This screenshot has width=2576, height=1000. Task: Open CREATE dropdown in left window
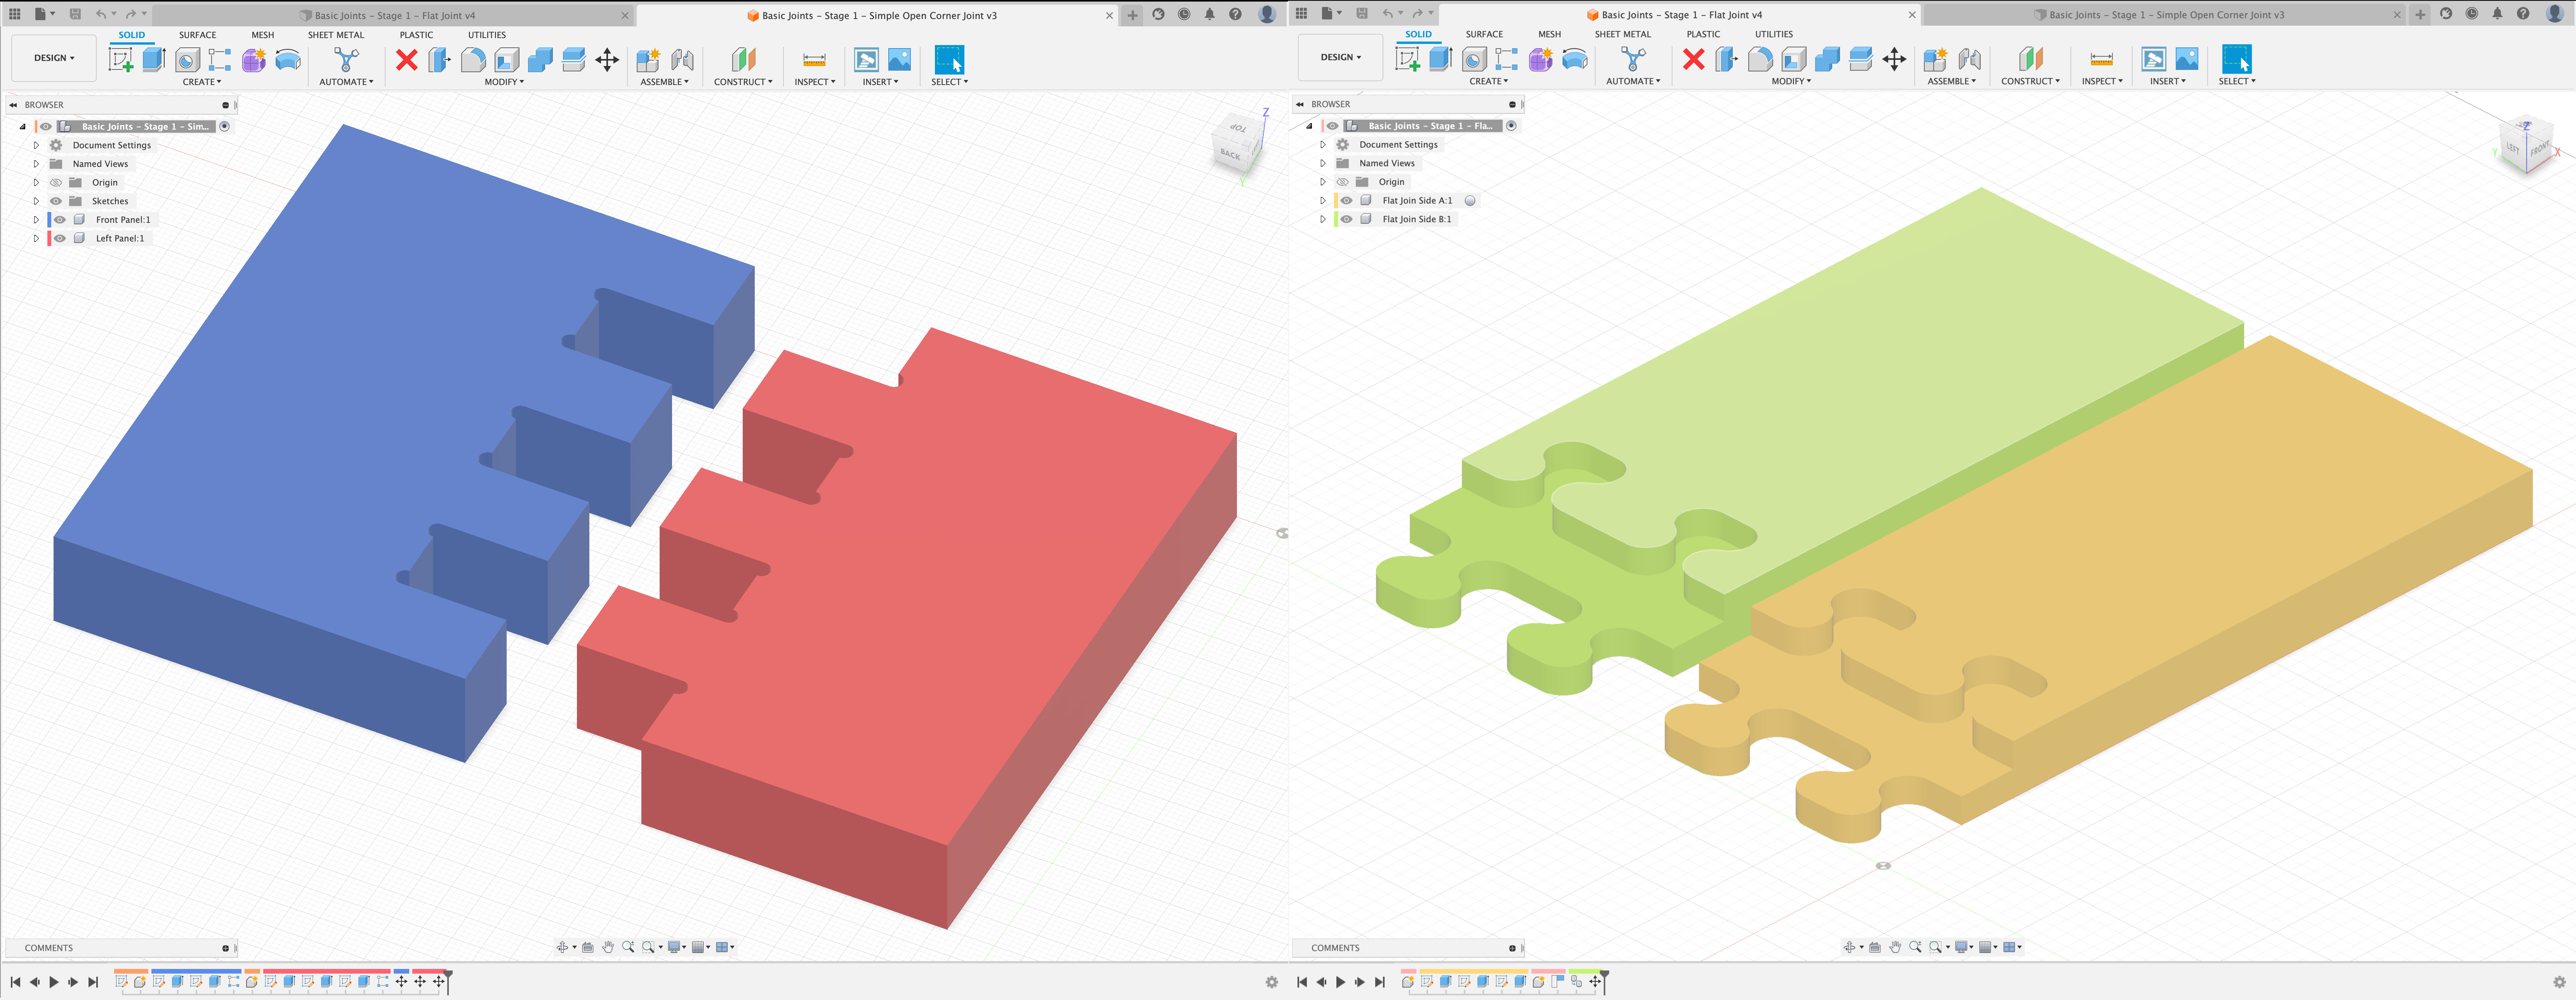202,82
